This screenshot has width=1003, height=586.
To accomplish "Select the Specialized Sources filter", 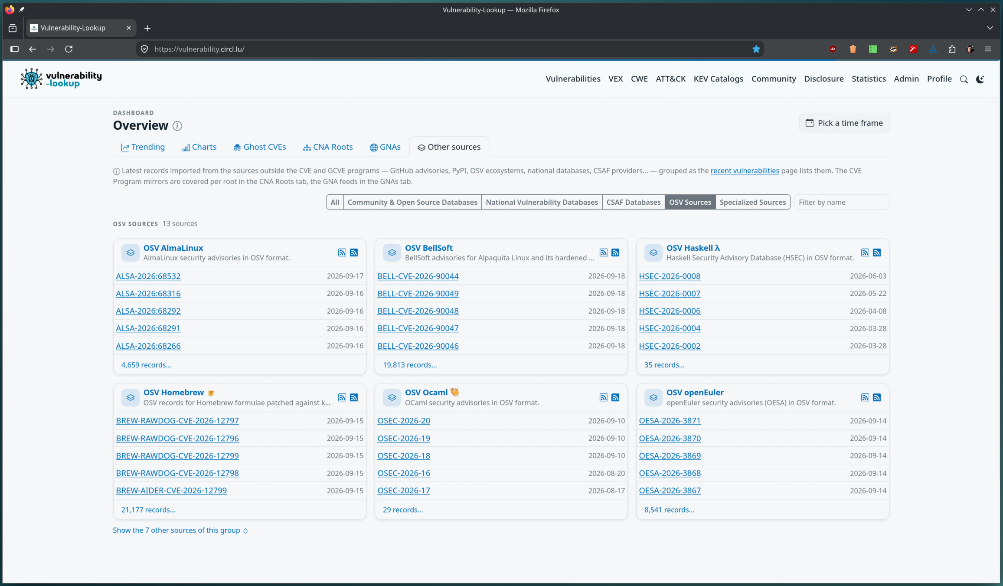I will (x=753, y=202).
